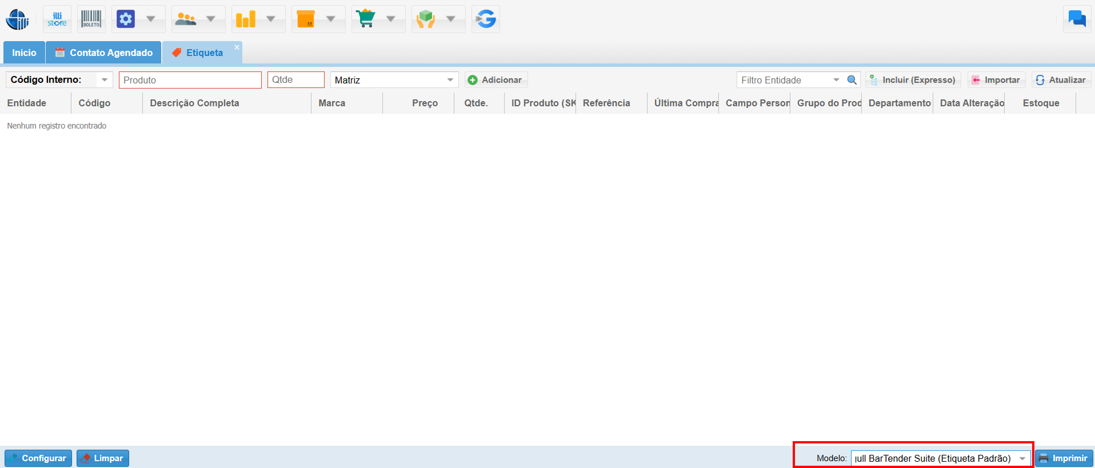Click the blue gear settings icon
The height and width of the screenshot is (468, 1095).
[126, 19]
